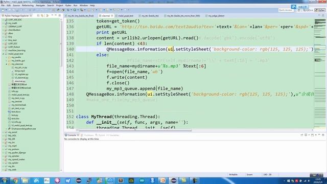Select the Console tab in bottom panel
Viewport: 327px width, 184px height.
[72, 135]
